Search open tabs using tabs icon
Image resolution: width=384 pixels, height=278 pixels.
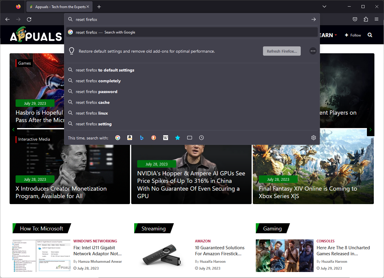tap(190, 138)
